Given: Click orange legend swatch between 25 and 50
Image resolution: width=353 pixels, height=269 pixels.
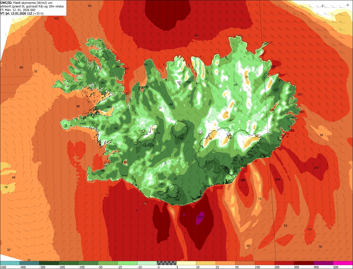Looking at the screenshot, I should [225, 263].
